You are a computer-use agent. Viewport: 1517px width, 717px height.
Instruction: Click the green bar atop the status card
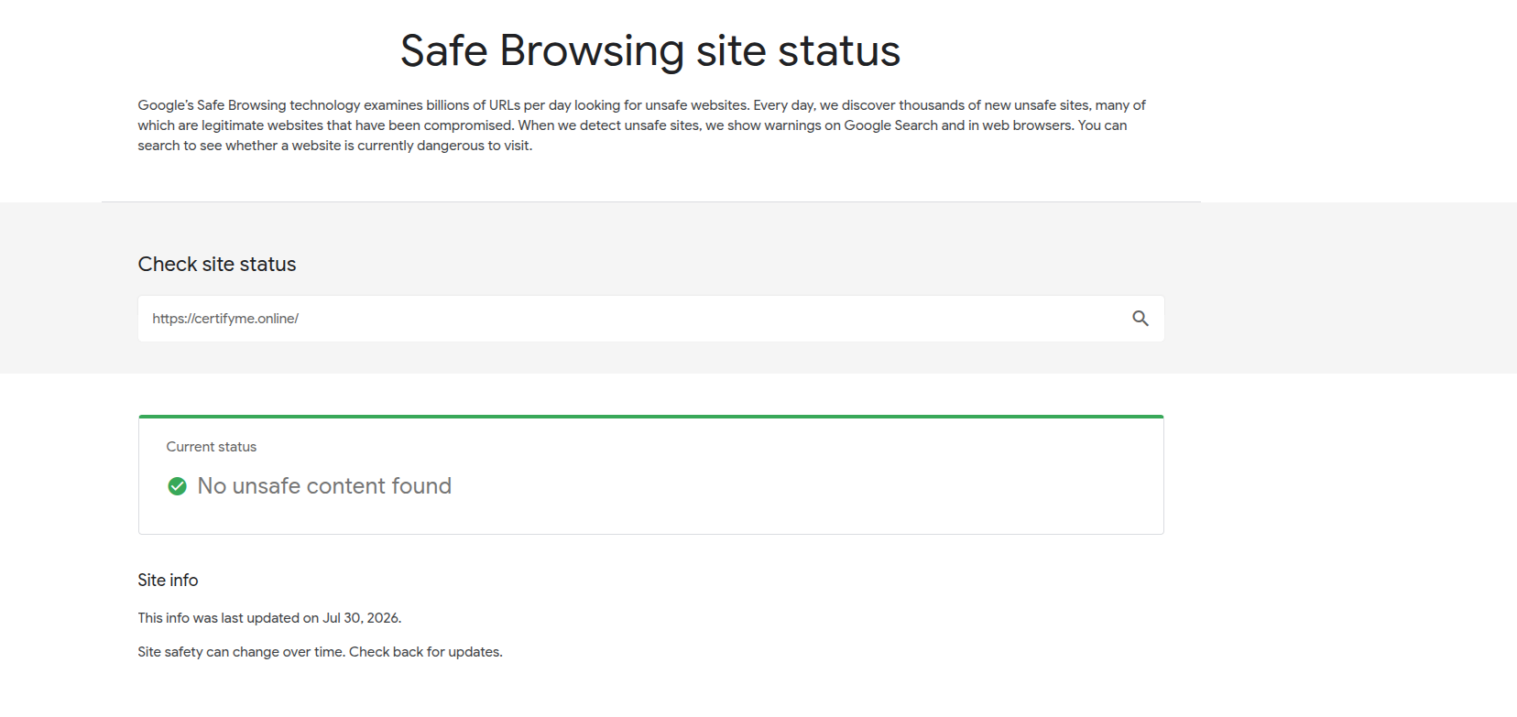point(651,417)
